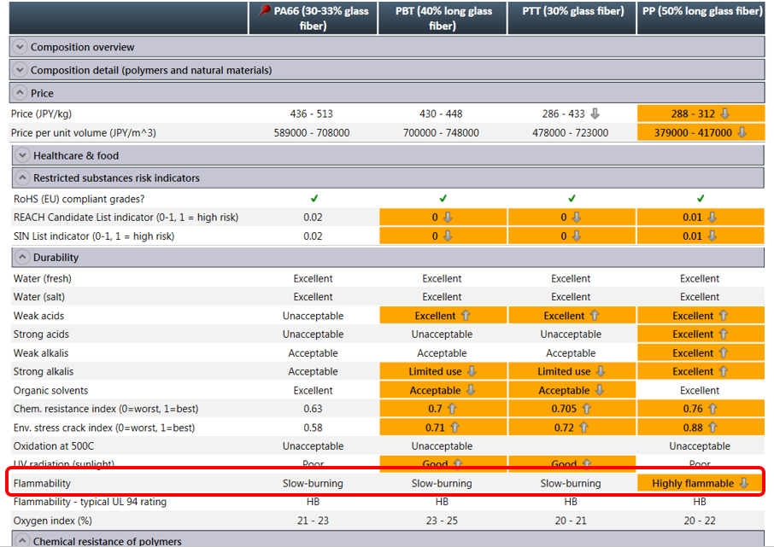Click PBT oxygen index value '23 - 25'

442,521
